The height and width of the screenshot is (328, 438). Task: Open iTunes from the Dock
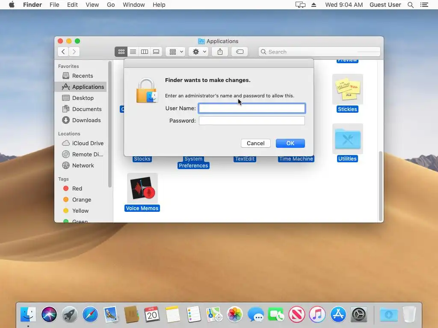317,314
